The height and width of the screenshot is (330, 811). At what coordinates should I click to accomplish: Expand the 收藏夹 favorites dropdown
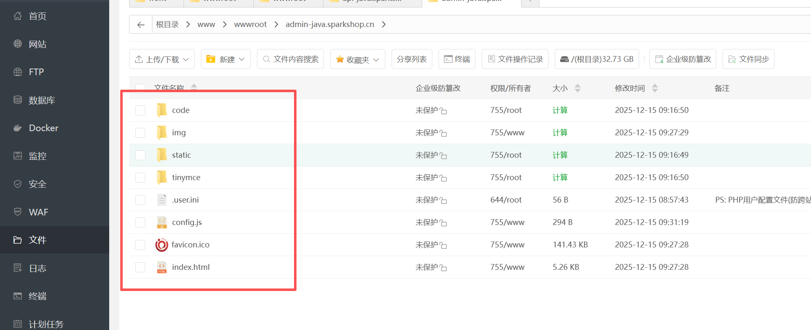coord(358,59)
